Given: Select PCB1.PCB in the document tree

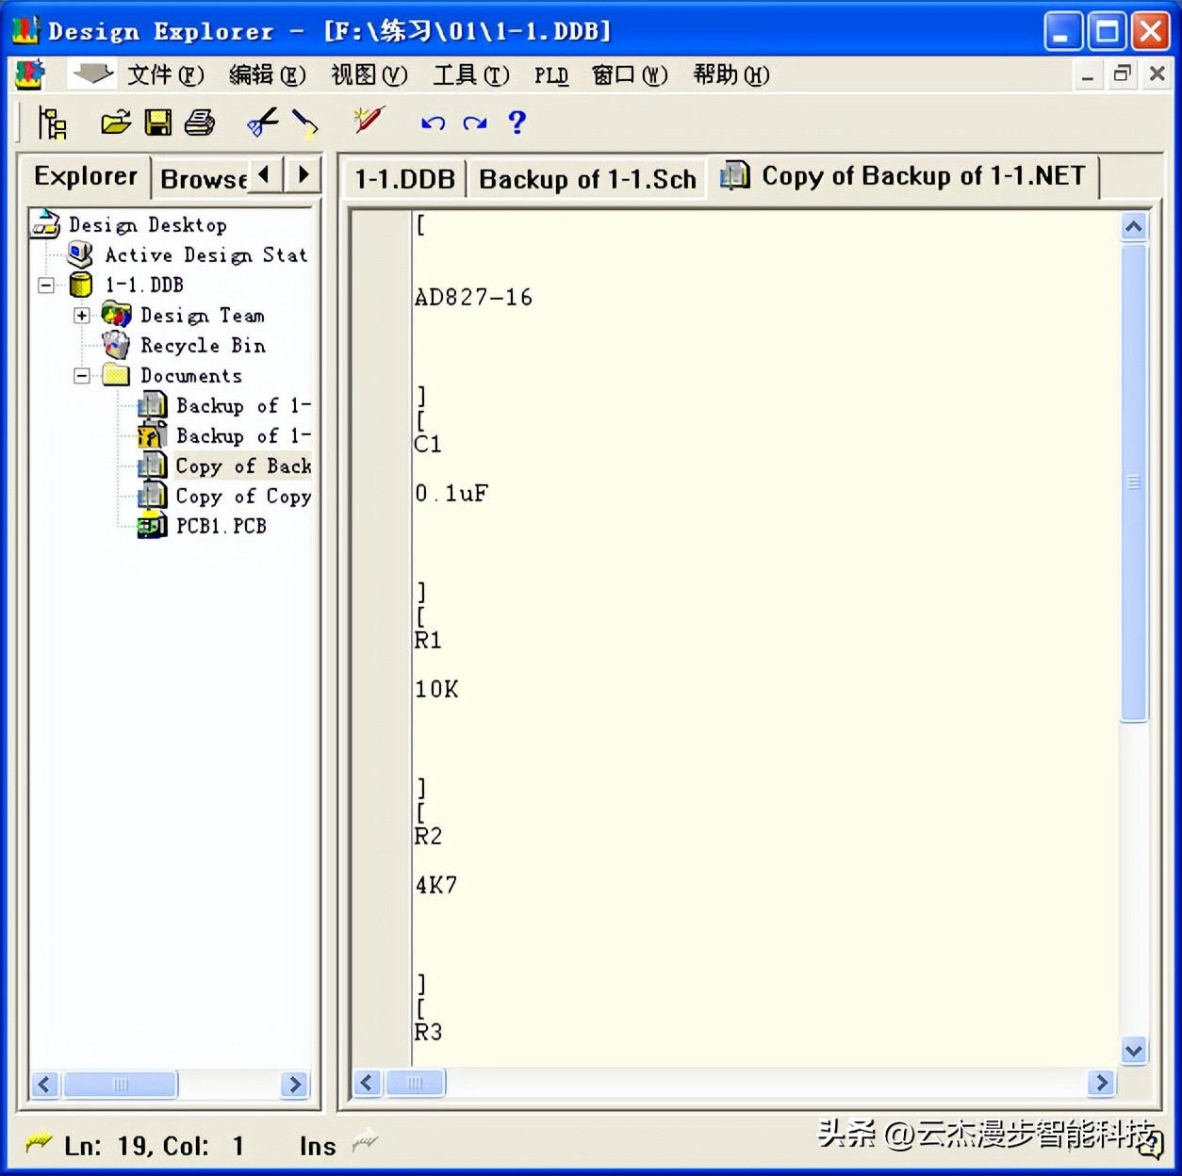Looking at the screenshot, I should tap(220, 526).
